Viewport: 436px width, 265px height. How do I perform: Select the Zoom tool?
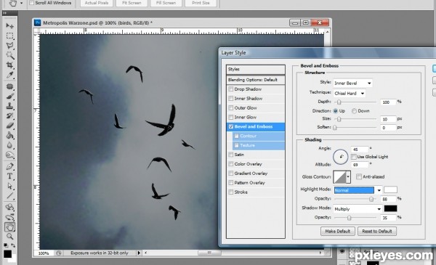tap(9, 237)
